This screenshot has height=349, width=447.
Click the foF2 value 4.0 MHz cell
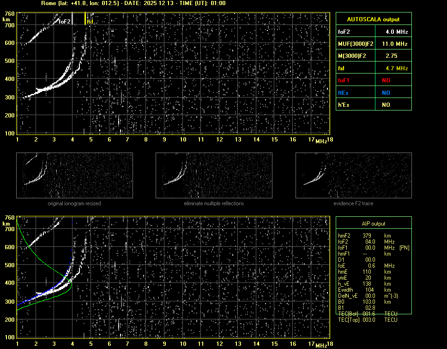tap(397, 32)
